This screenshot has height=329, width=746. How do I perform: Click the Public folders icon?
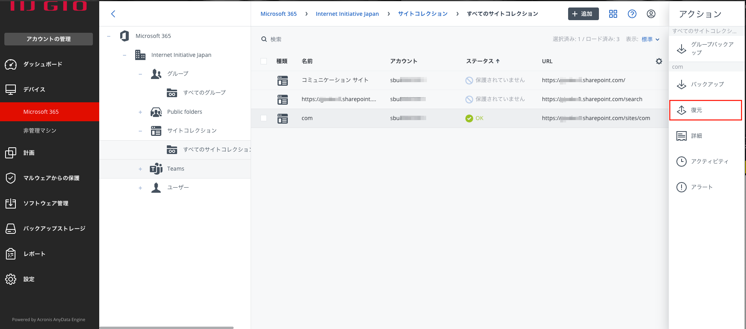[x=156, y=112]
